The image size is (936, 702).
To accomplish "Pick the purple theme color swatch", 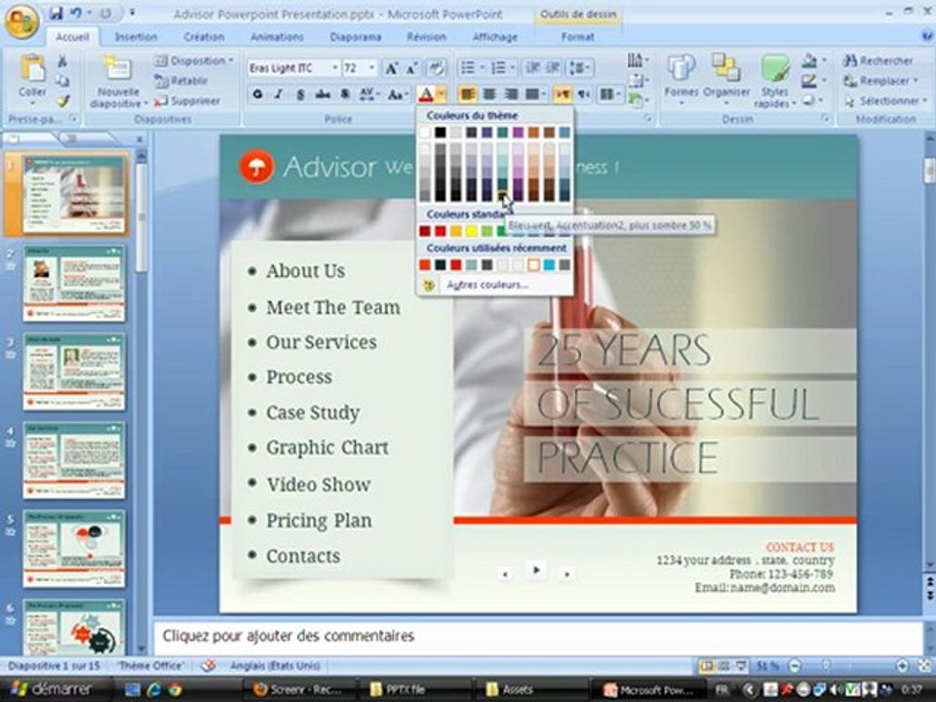I will 518,132.
